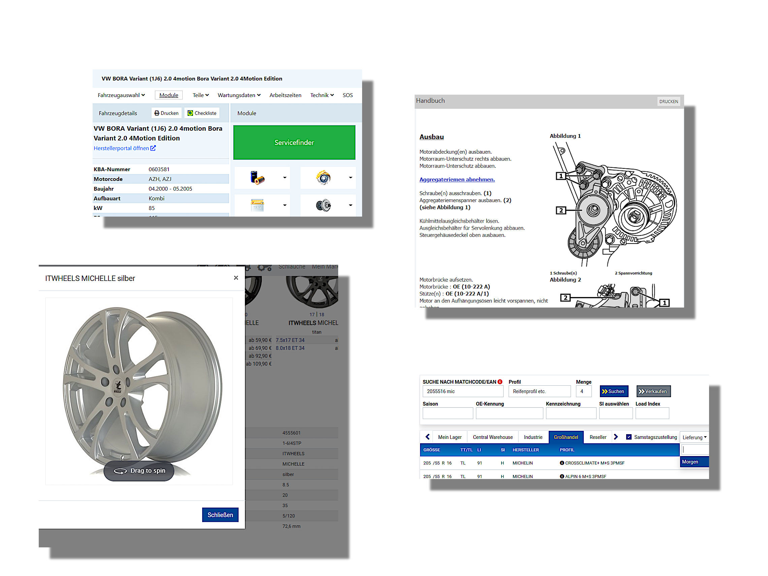Viewport: 768px width, 576px height.
Task: Click the PROFIL column header
Action: (x=567, y=450)
